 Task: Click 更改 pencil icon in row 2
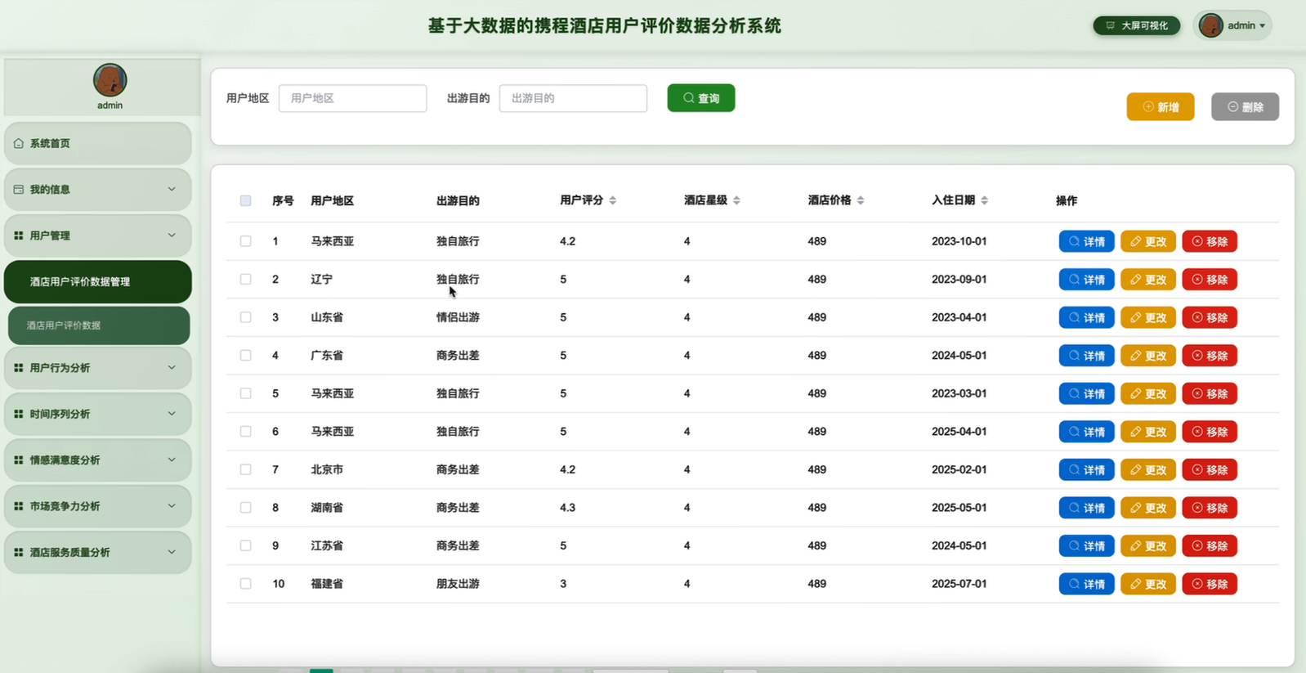(x=1135, y=280)
